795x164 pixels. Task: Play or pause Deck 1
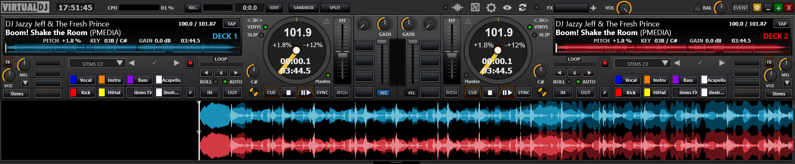click(x=306, y=93)
